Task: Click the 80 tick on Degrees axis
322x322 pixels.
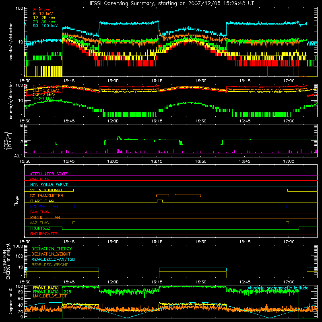Action: [21, 291]
